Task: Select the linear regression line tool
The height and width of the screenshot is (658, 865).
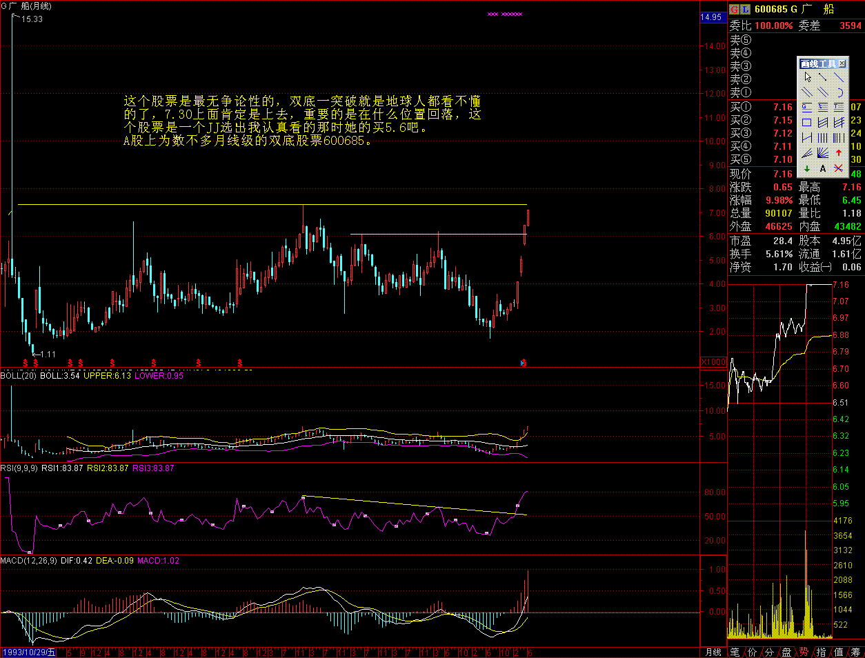Action: click(x=806, y=138)
